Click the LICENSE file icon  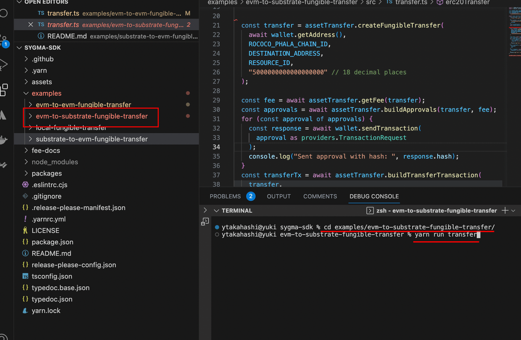click(x=25, y=230)
